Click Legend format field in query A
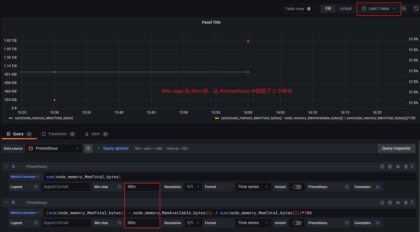The image size is (420, 232). [66, 187]
